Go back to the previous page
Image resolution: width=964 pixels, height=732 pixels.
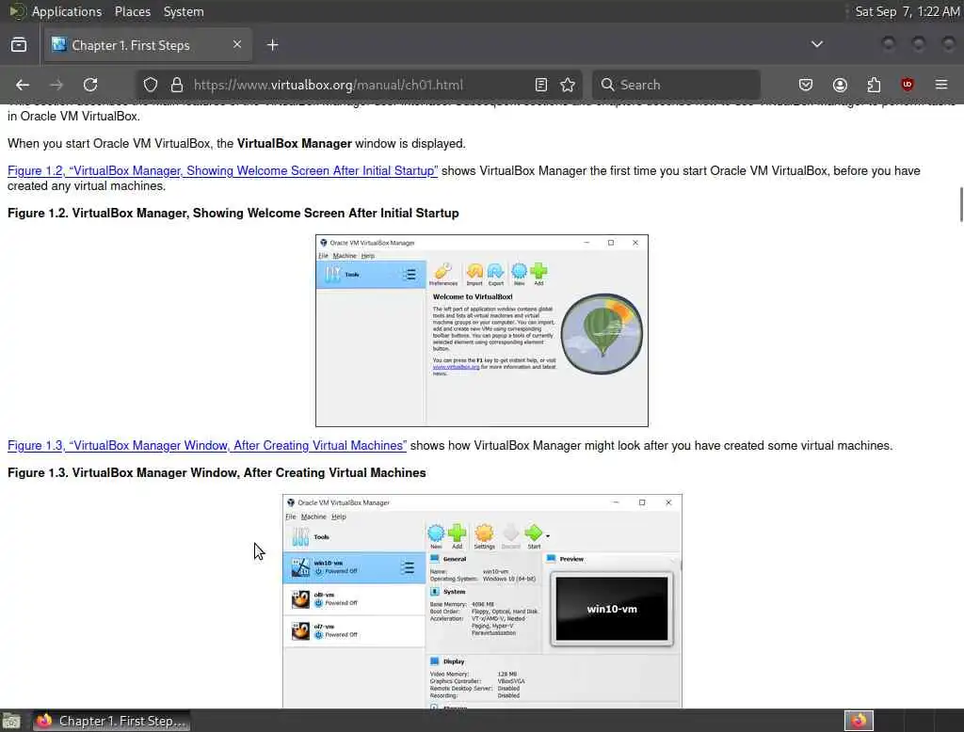pyautogui.click(x=23, y=85)
